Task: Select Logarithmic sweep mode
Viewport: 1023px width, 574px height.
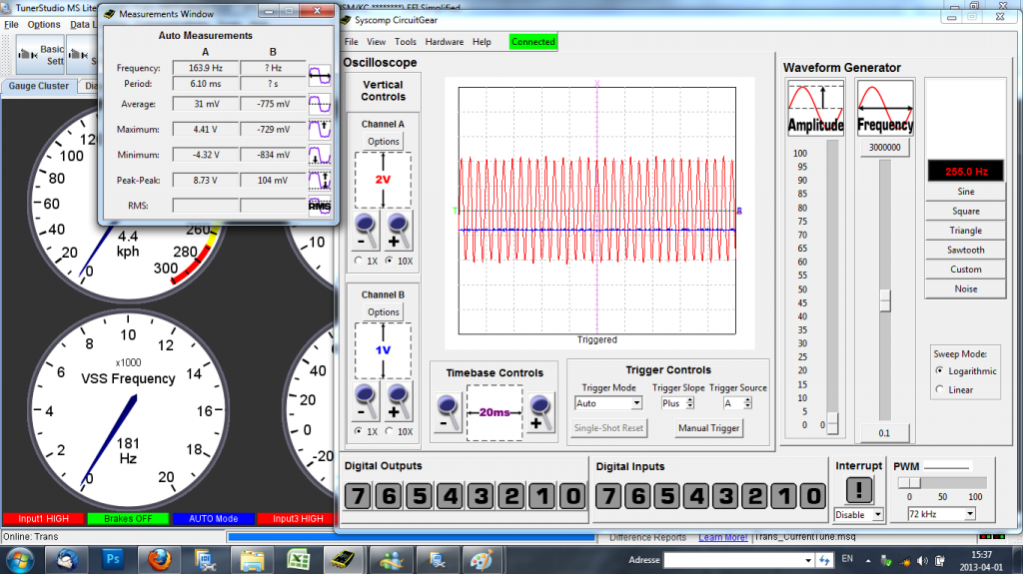Action: 939,370
